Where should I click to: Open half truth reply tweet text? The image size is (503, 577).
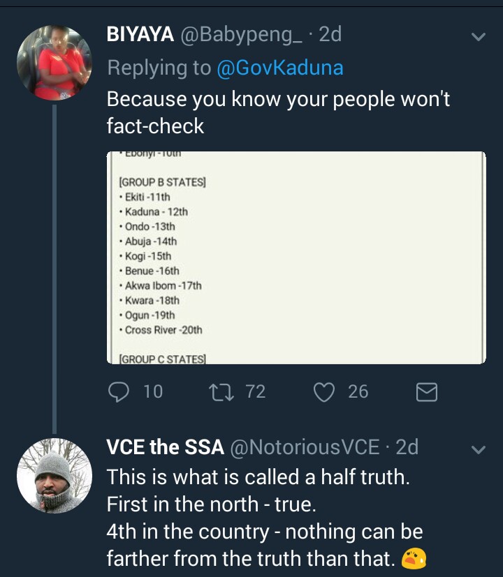pos(266,518)
